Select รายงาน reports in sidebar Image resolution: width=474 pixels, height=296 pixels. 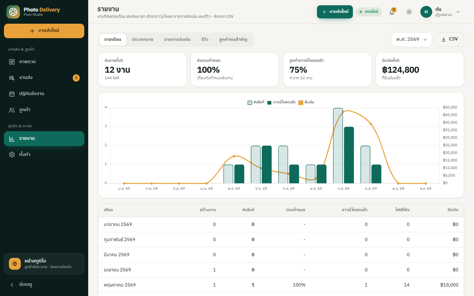[44, 138]
